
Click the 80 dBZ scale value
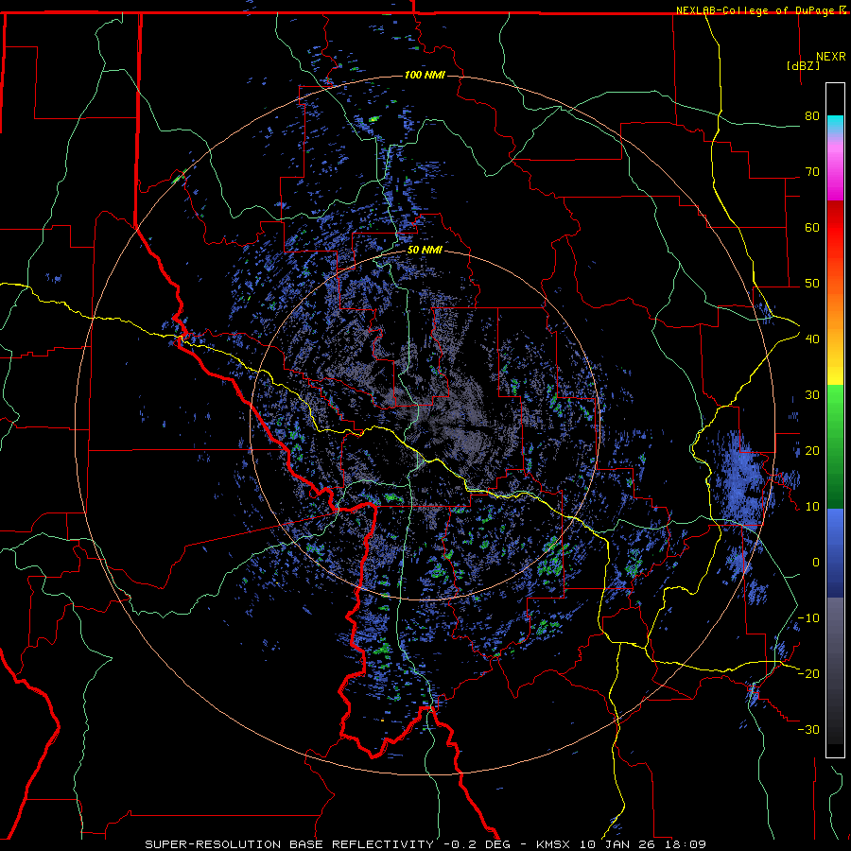[812, 116]
